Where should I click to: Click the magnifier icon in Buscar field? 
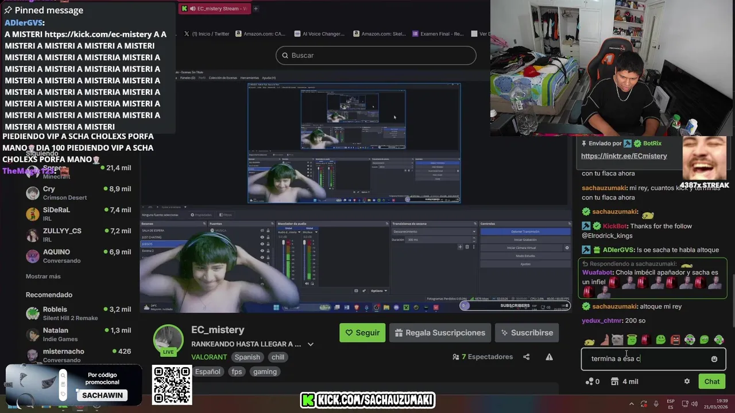285,56
